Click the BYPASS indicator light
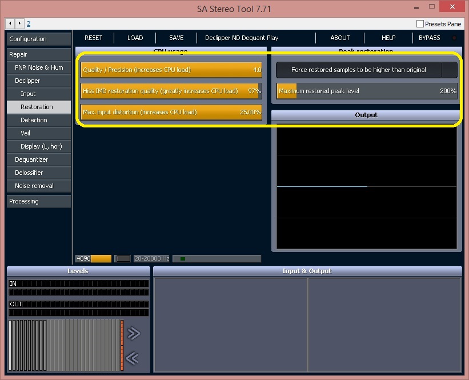 point(454,38)
